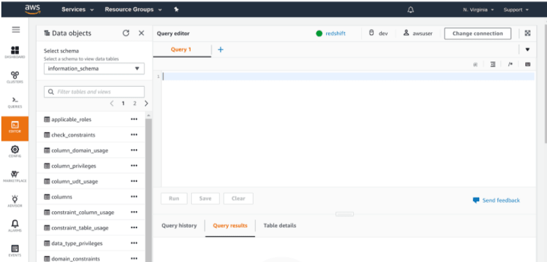Open options for constraint_column_usage table
This screenshot has height=262, width=547.
point(134,212)
